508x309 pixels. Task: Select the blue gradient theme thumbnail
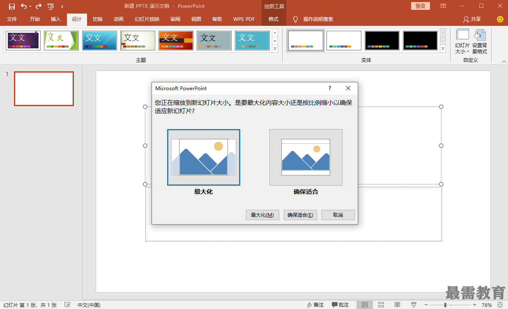click(x=99, y=41)
